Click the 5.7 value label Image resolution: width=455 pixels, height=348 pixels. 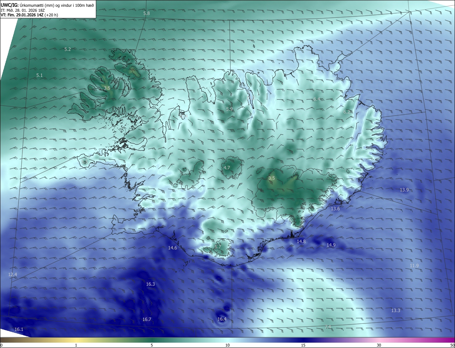pyautogui.click(x=218, y=246)
